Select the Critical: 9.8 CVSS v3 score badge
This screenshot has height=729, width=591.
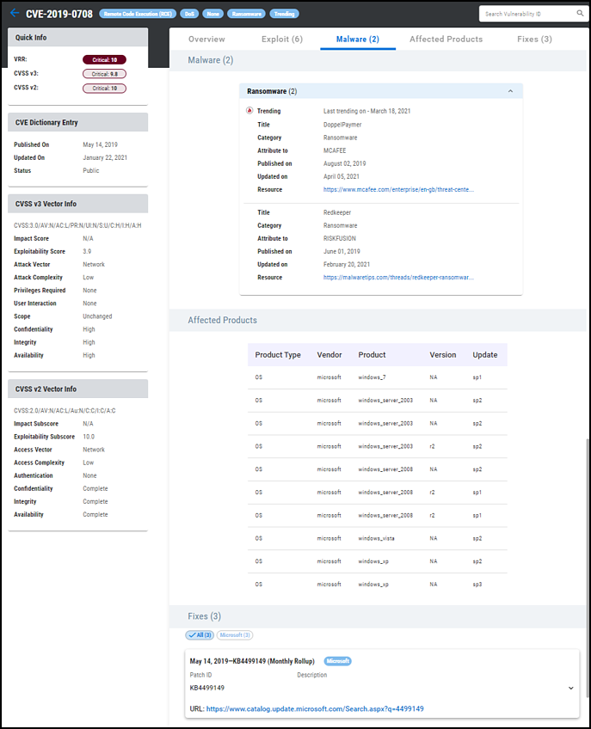click(x=106, y=73)
